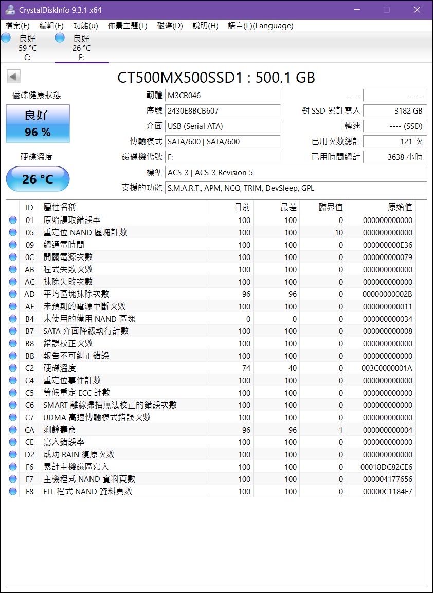Viewport: 433px width, 593px height.
Task: Click the 26 °C temperature button
Action: coord(38,179)
